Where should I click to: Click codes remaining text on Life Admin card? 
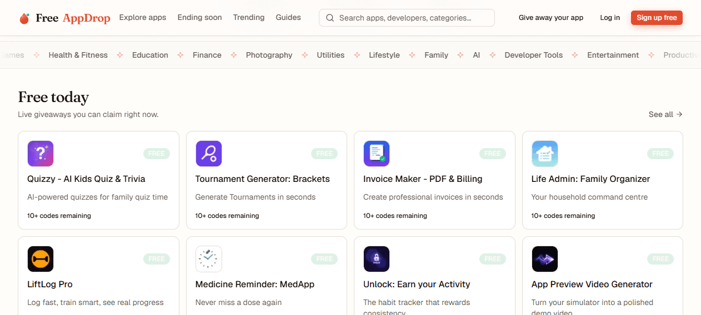563,216
